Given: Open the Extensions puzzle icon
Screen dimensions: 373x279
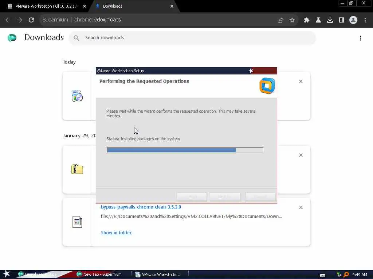Looking at the screenshot, I should tap(307, 20).
